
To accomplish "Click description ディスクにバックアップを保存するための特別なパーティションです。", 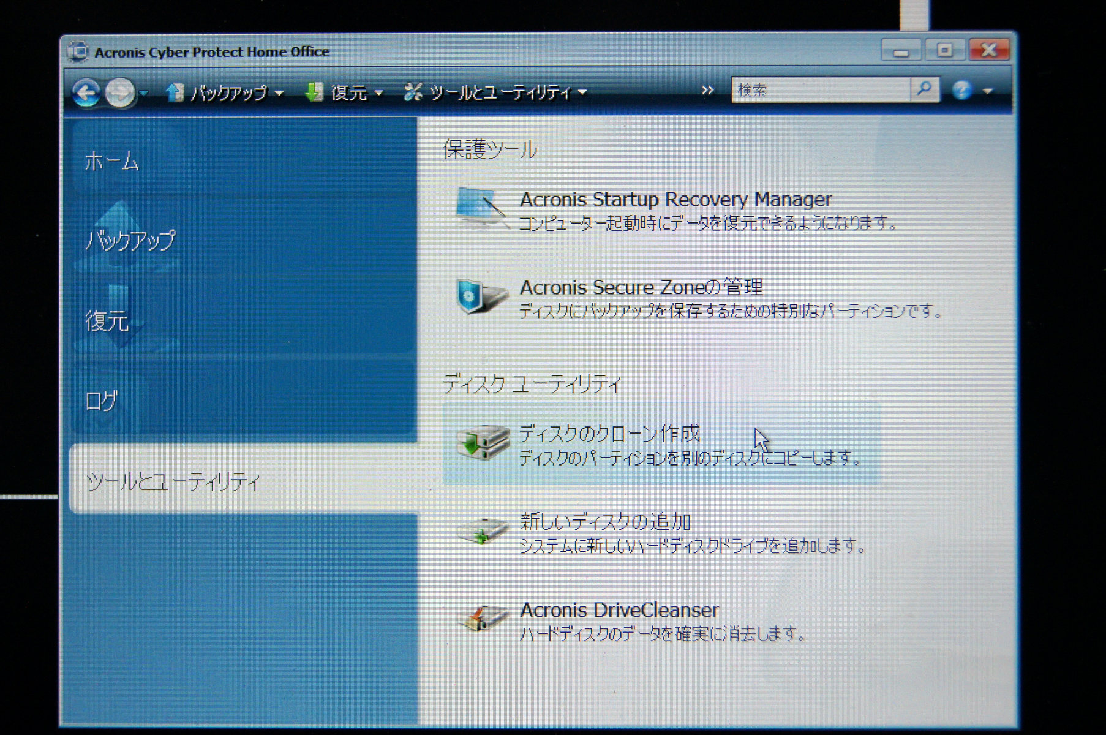I will click(x=731, y=311).
